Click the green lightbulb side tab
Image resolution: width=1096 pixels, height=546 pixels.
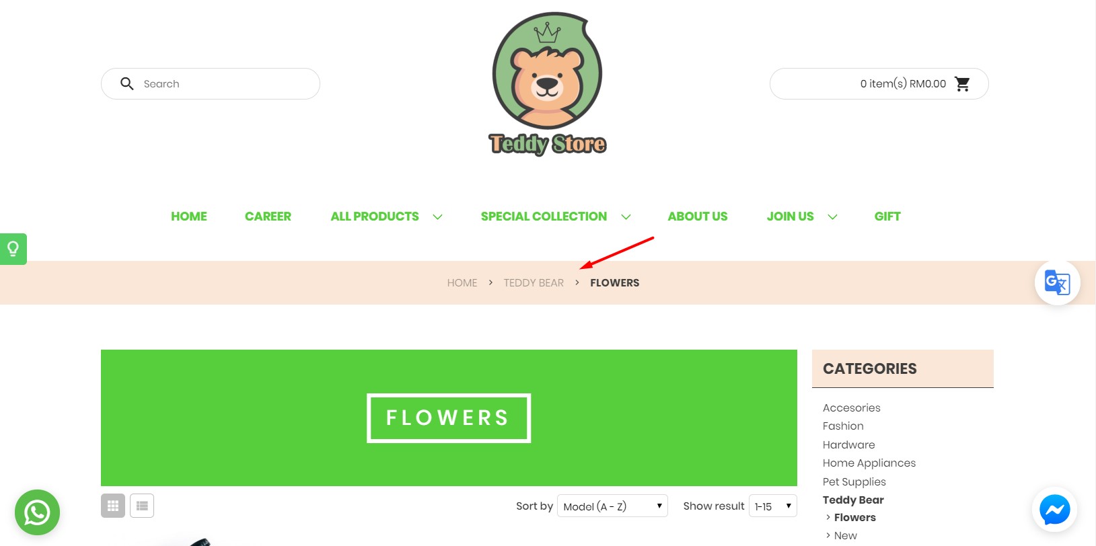coord(13,249)
